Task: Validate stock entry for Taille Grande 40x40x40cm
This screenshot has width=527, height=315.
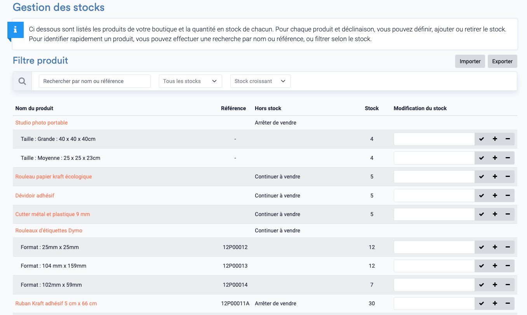Action: 481,139
